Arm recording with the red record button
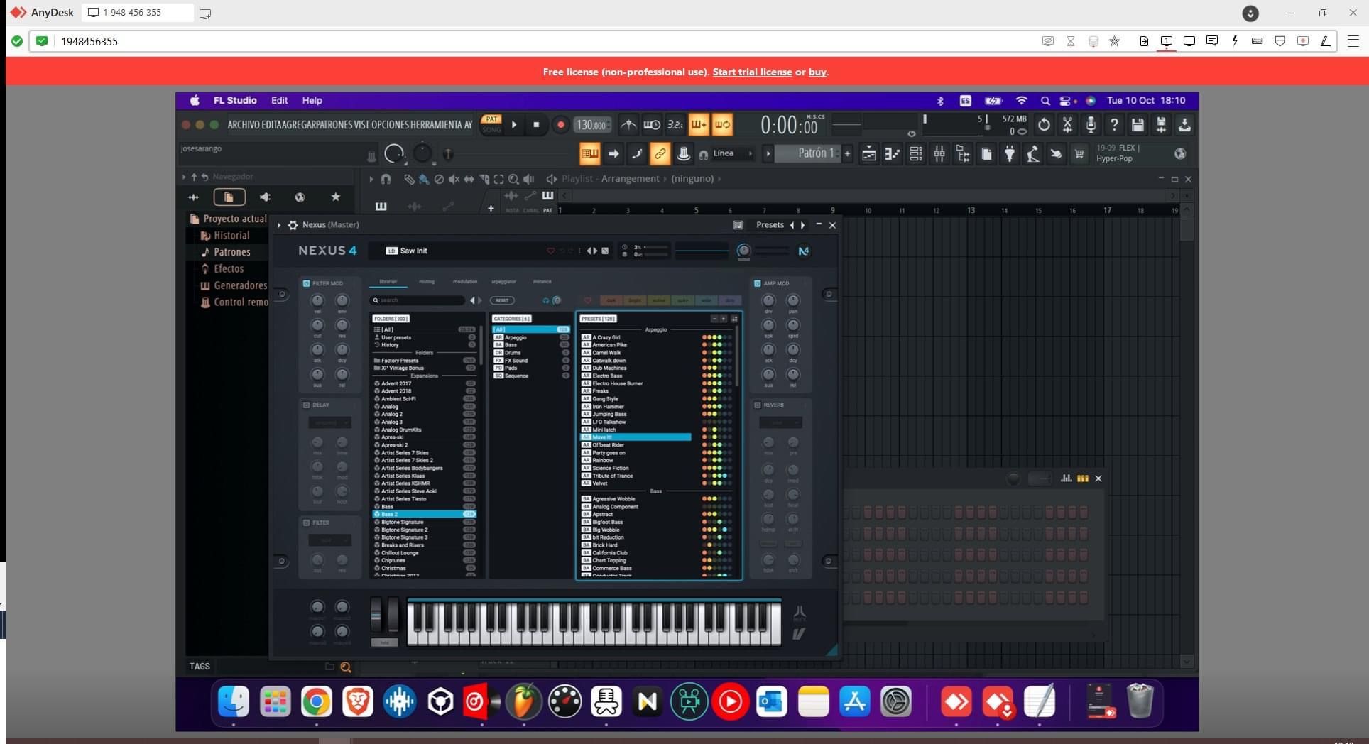The image size is (1369, 744). click(x=560, y=125)
